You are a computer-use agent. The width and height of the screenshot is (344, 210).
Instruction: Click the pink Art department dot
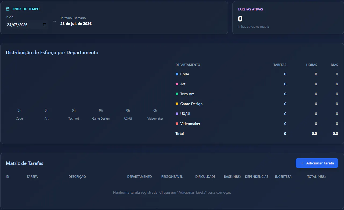pyautogui.click(x=177, y=84)
